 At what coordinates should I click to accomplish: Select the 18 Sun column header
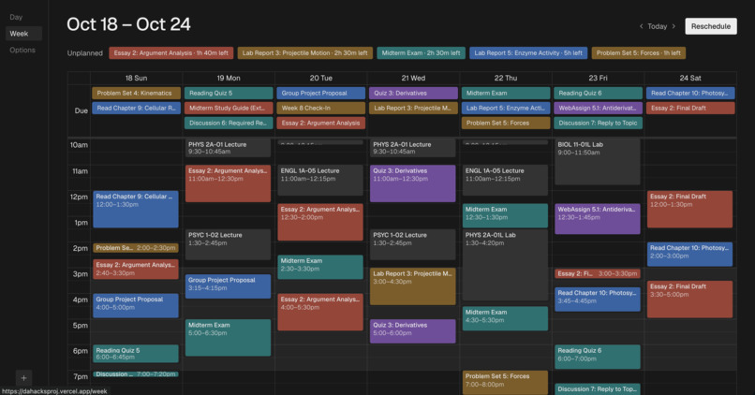tap(136, 78)
